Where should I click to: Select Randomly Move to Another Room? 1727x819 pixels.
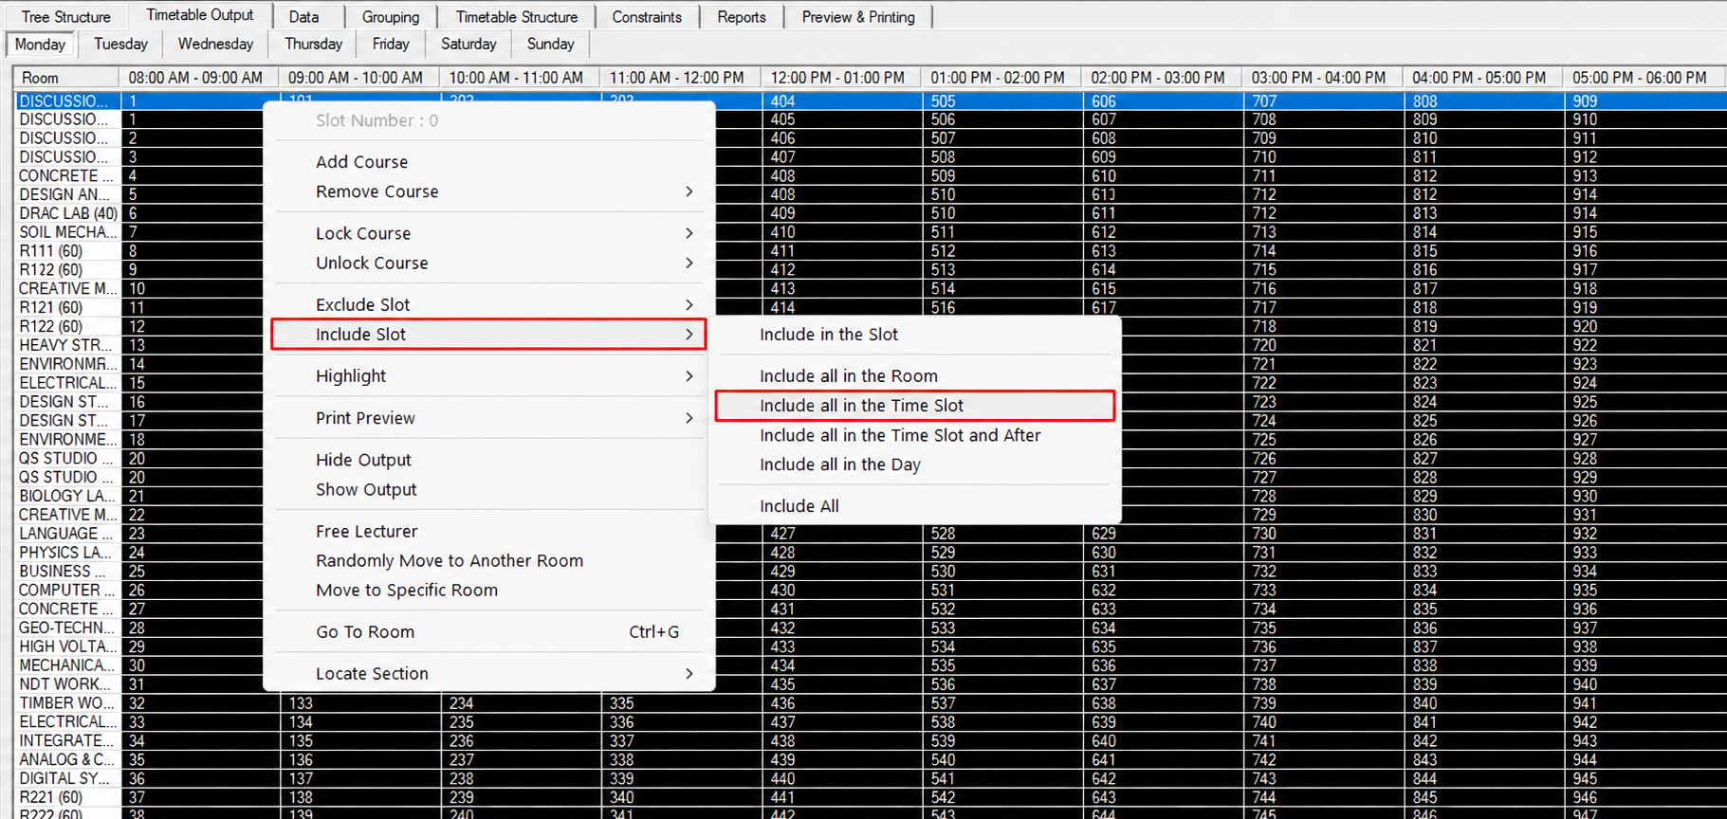(x=488, y=560)
